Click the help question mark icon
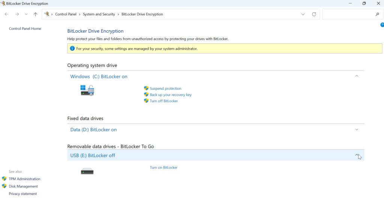Screen dimensions: 384x202 coord(382,25)
